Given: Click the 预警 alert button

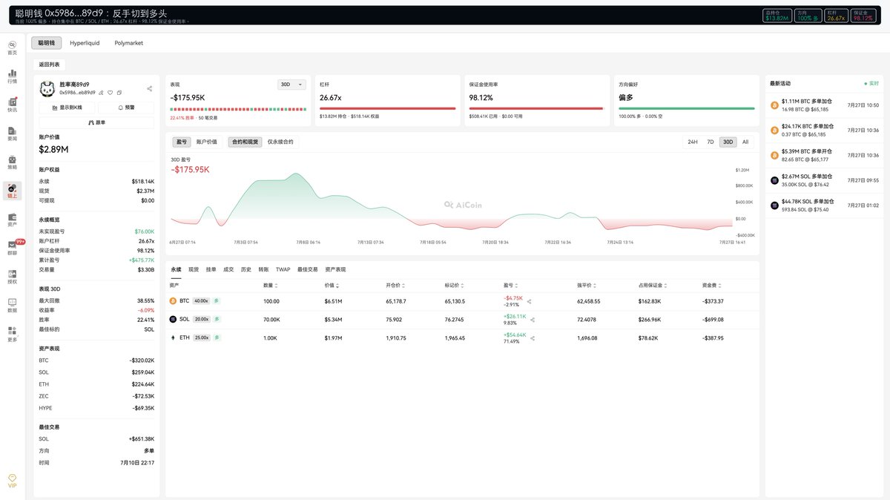Looking at the screenshot, I should [x=126, y=108].
